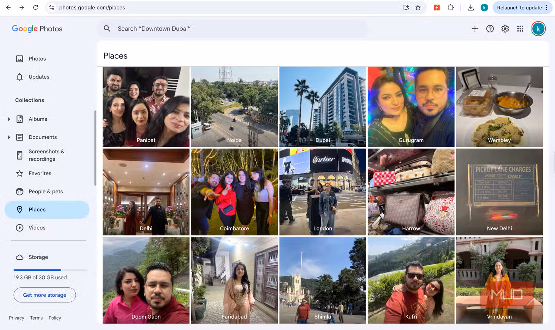The image size is (555, 330).
Task: Expand the Albums collection
Action: 8,119
